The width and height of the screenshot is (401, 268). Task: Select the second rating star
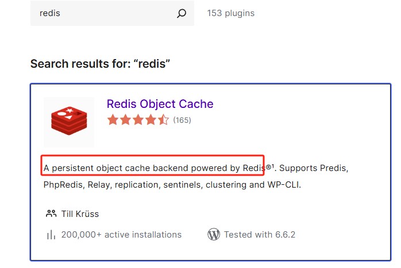click(x=126, y=120)
